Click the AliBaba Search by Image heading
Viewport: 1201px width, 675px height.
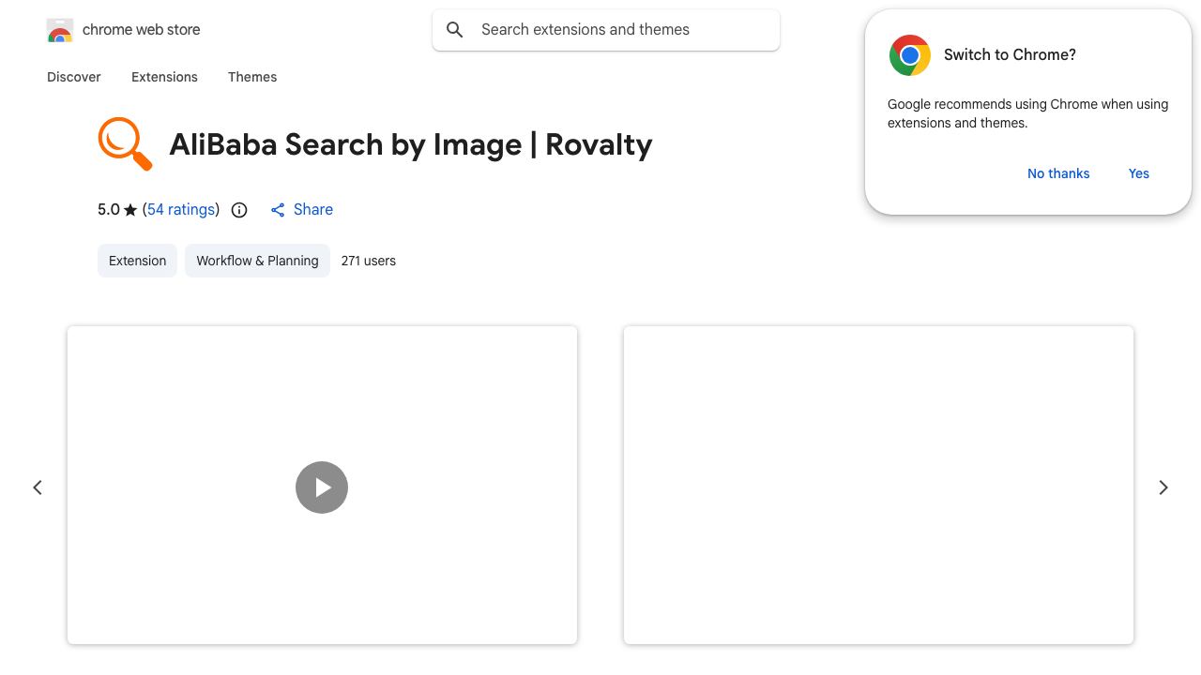pyautogui.click(x=411, y=144)
